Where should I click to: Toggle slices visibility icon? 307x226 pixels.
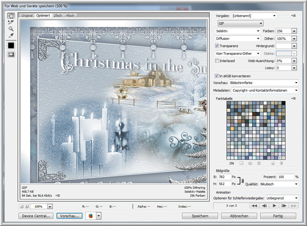[11, 54]
